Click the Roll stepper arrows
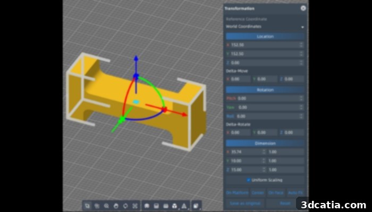Image resolution: width=372 pixels, height=212 pixels. (301, 116)
